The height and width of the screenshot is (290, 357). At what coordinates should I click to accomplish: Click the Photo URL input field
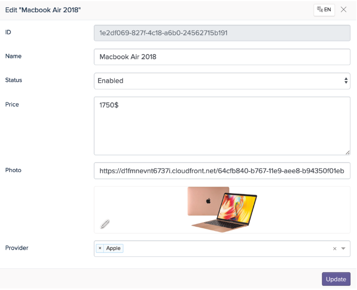pos(222,171)
